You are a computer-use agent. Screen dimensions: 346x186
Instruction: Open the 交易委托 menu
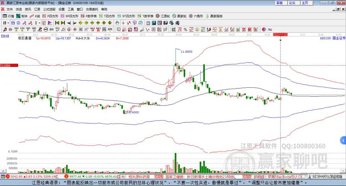point(92,9)
